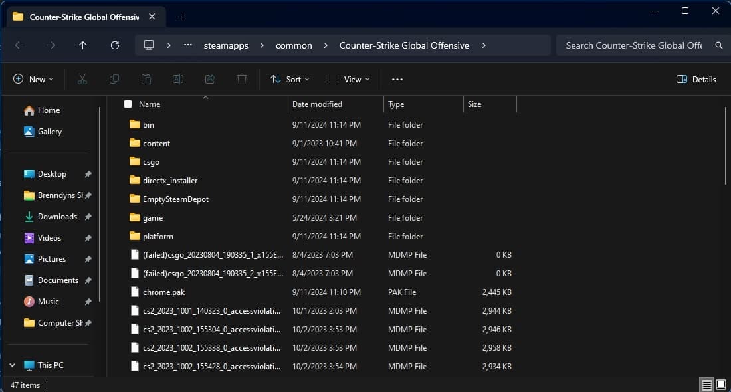
Task: Open the New item dropdown
Action: pos(33,79)
